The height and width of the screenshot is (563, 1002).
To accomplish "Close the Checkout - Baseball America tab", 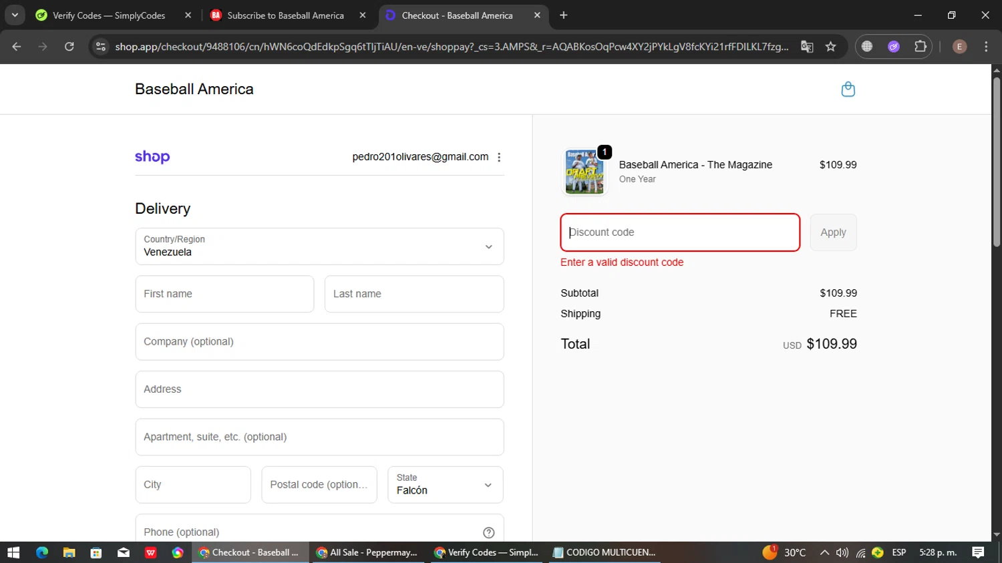I will coord(537,15).
